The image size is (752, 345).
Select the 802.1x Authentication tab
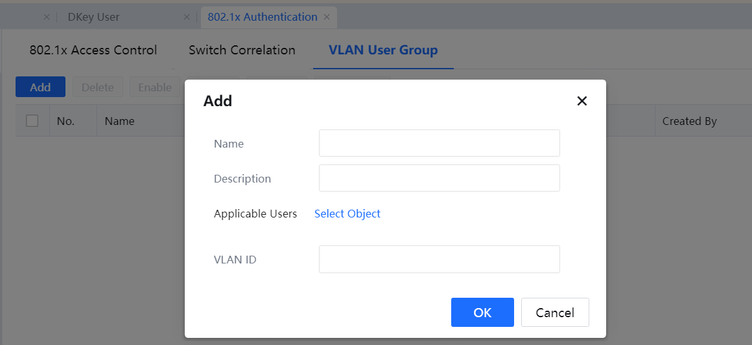(262, 17)
